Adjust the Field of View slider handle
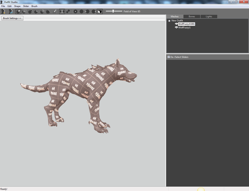This screenshot has width=249, height=191. click(x=113, y=11)
